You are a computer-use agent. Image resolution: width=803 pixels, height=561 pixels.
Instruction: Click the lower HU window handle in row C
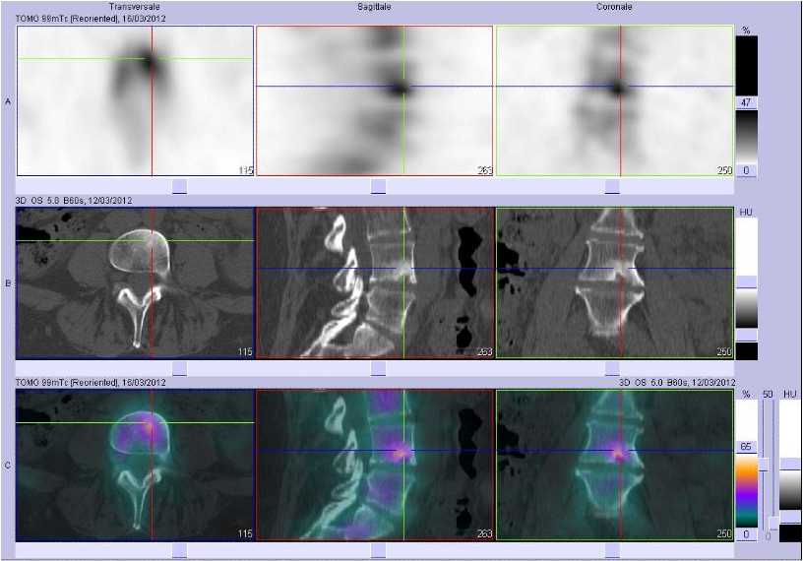click(x=791, y=516)
